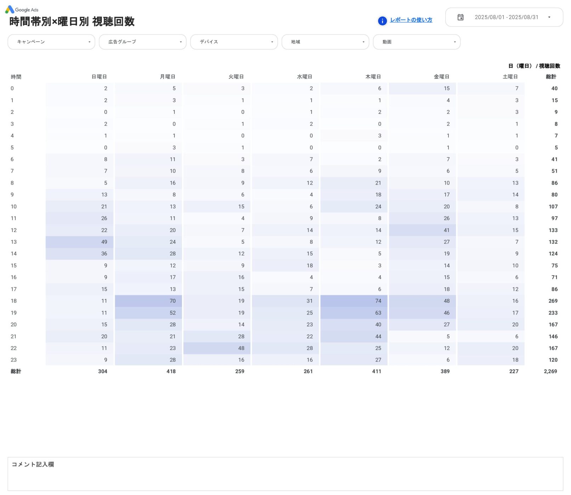The height and width of the screenshot is (495, 571).
Task: Open the 広告グループ filter dropdown
Action: 142,42
